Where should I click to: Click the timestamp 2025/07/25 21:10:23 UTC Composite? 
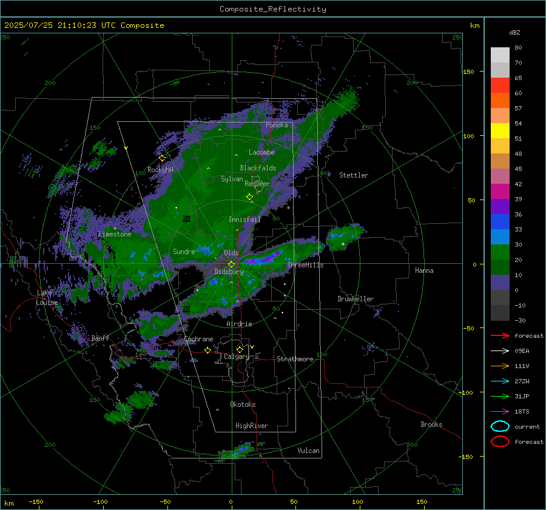[x=84, y=25]
